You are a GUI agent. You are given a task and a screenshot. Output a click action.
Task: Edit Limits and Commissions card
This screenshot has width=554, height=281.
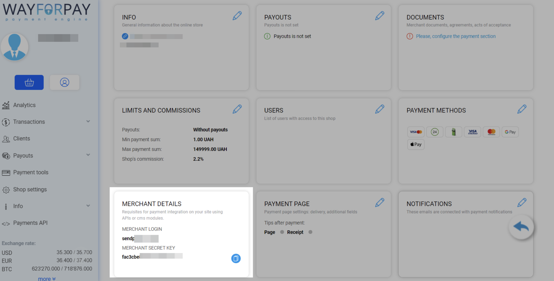[x=237, y=109]
